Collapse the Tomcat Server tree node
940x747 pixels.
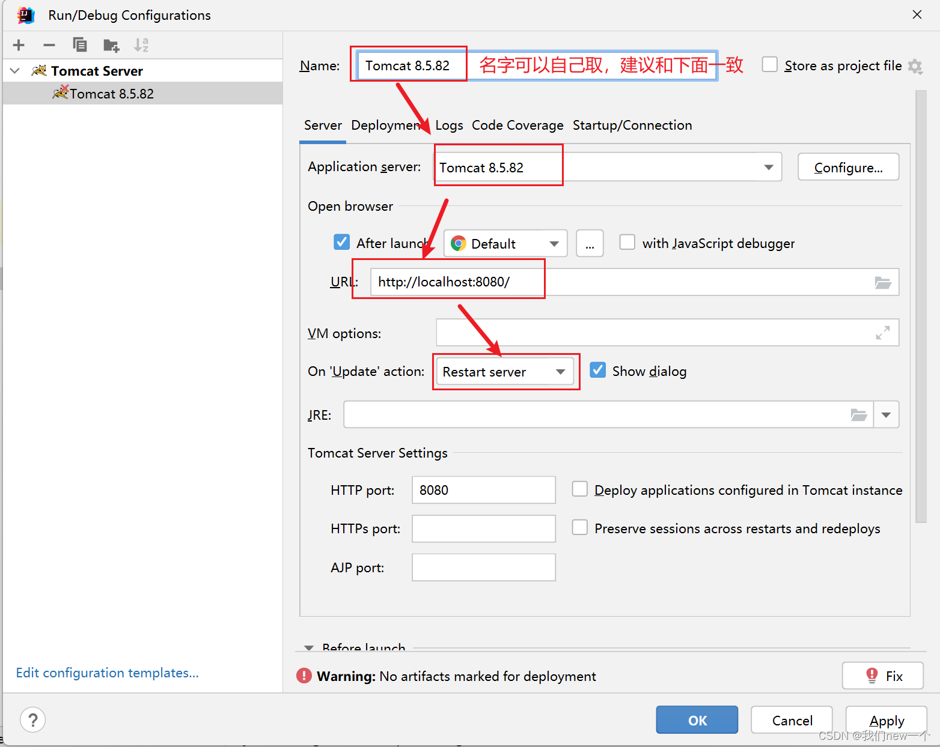click(x=15, y=71)
